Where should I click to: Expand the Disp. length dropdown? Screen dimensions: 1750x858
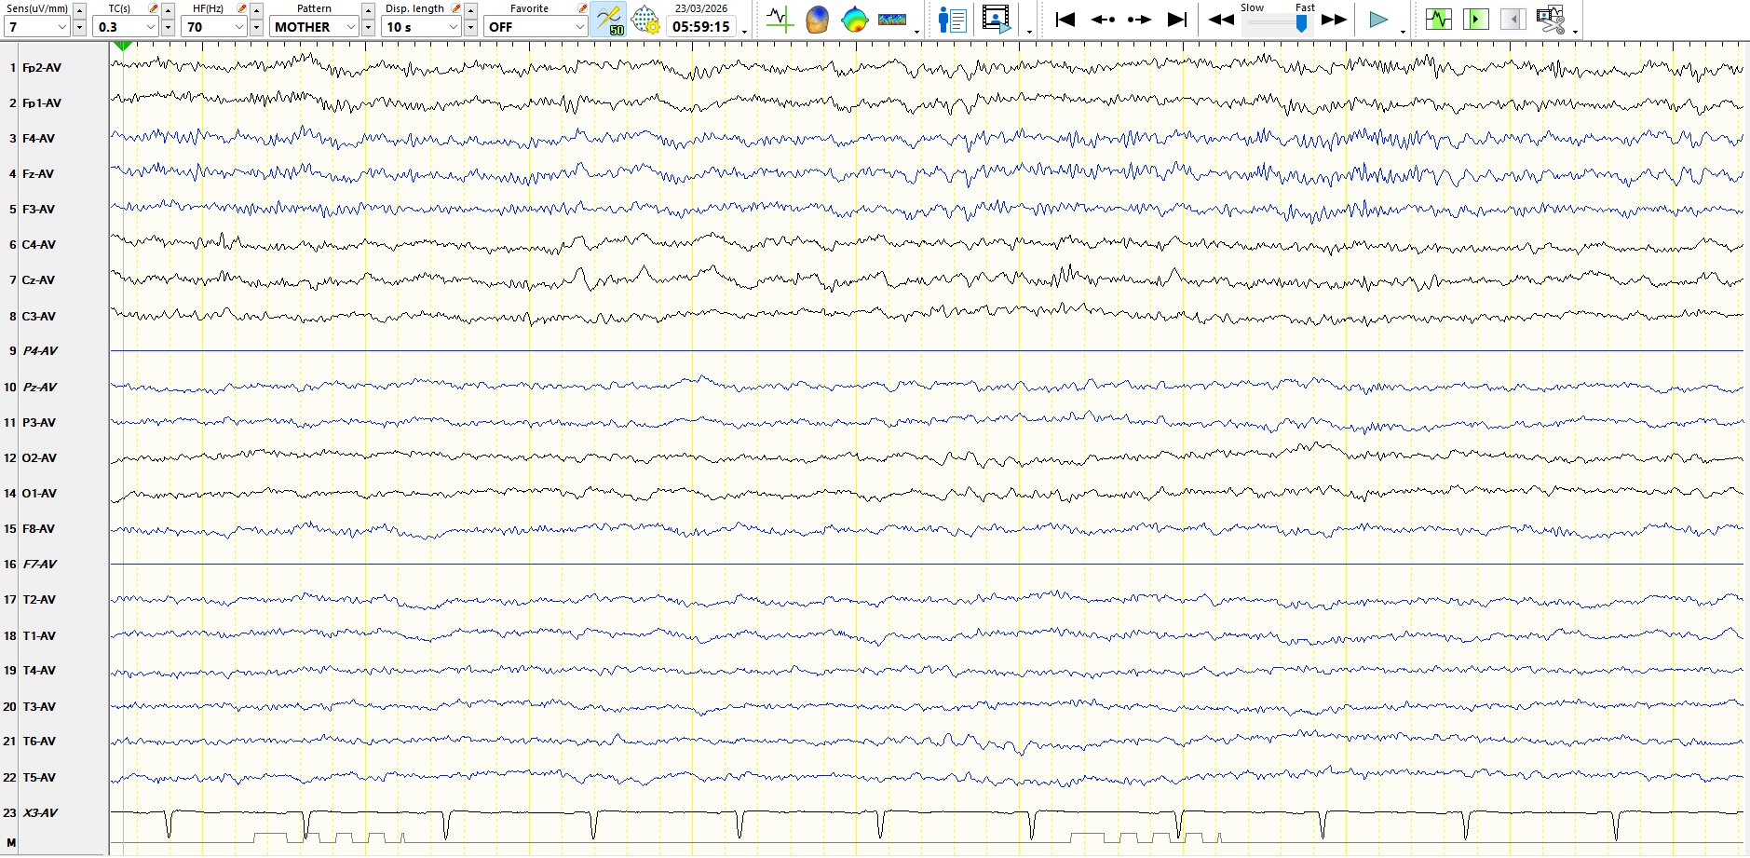tap(453, 27)
